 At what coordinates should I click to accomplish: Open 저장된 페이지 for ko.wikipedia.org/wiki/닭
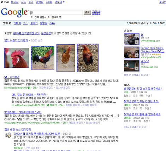[46, 88]
